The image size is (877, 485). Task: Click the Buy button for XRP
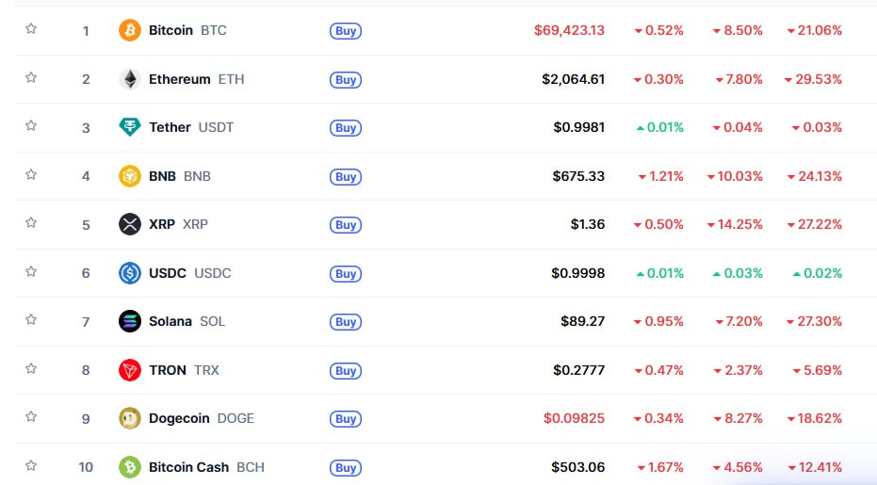[x=346, y=225]
